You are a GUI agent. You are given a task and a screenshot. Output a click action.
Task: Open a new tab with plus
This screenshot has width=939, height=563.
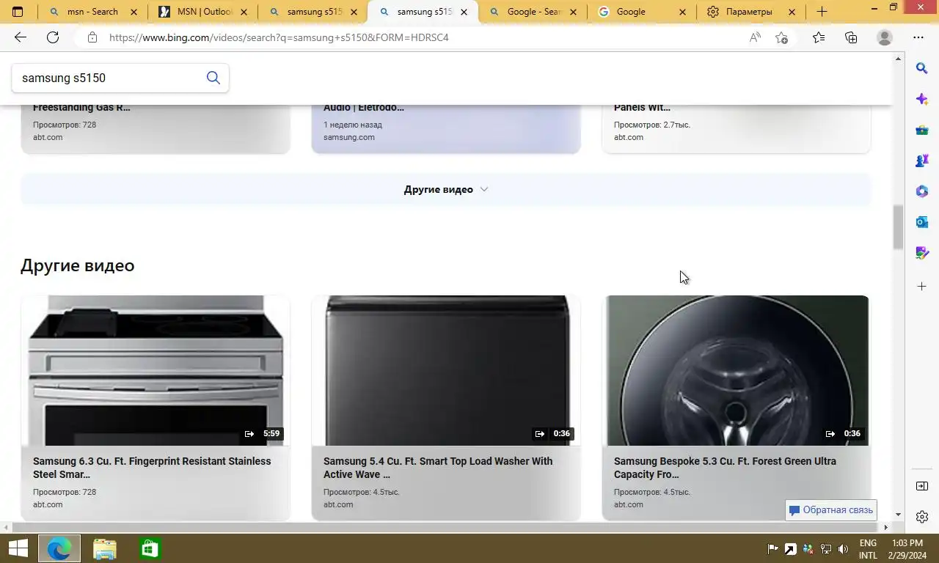[822, 12]
